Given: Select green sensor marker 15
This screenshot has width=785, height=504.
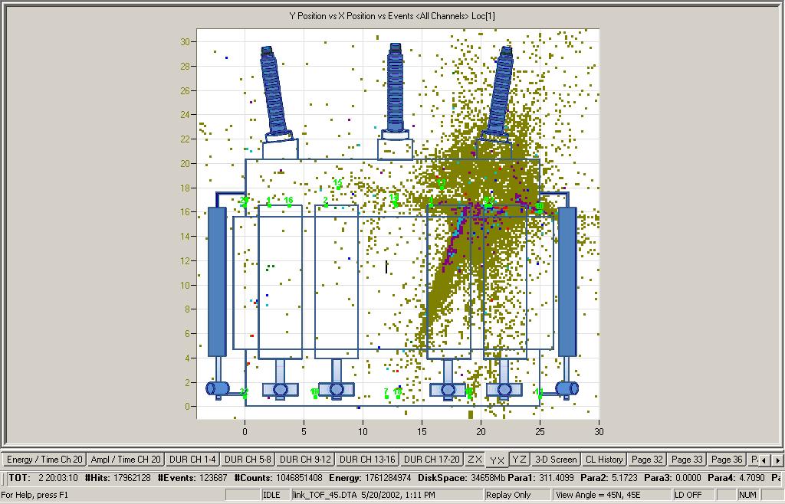Looking at the screenshot, I should point(337,184).
